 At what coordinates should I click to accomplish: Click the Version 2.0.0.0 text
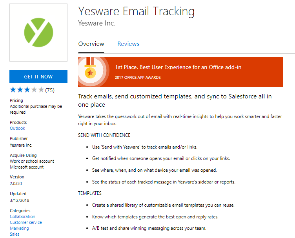pos(16,183)
